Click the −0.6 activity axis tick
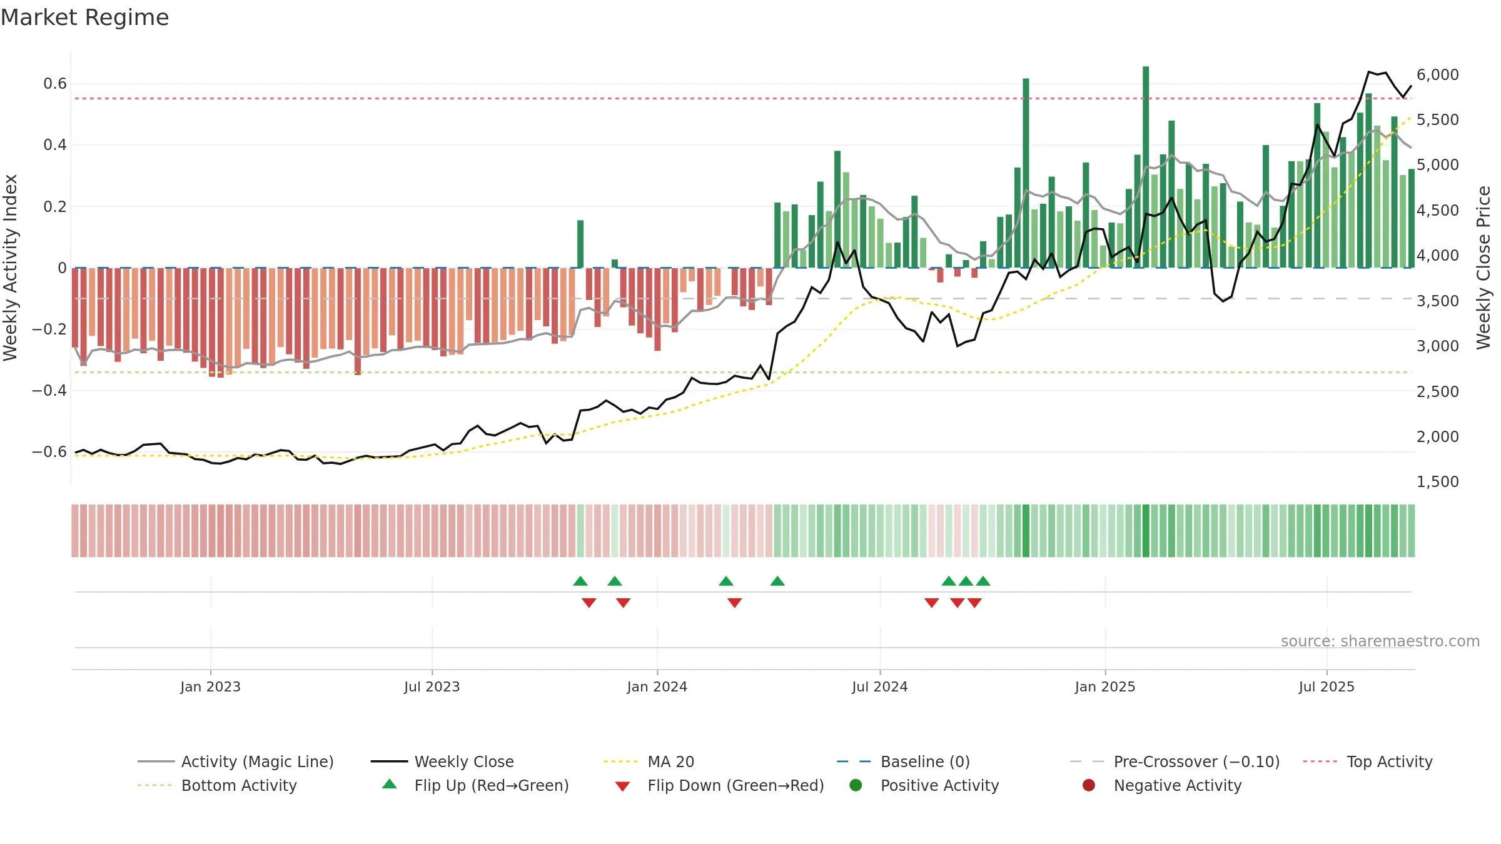The image size is (1501, 844). pos(49,451)
